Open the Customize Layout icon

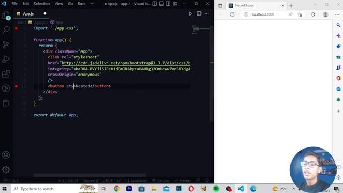pos(175,4)
